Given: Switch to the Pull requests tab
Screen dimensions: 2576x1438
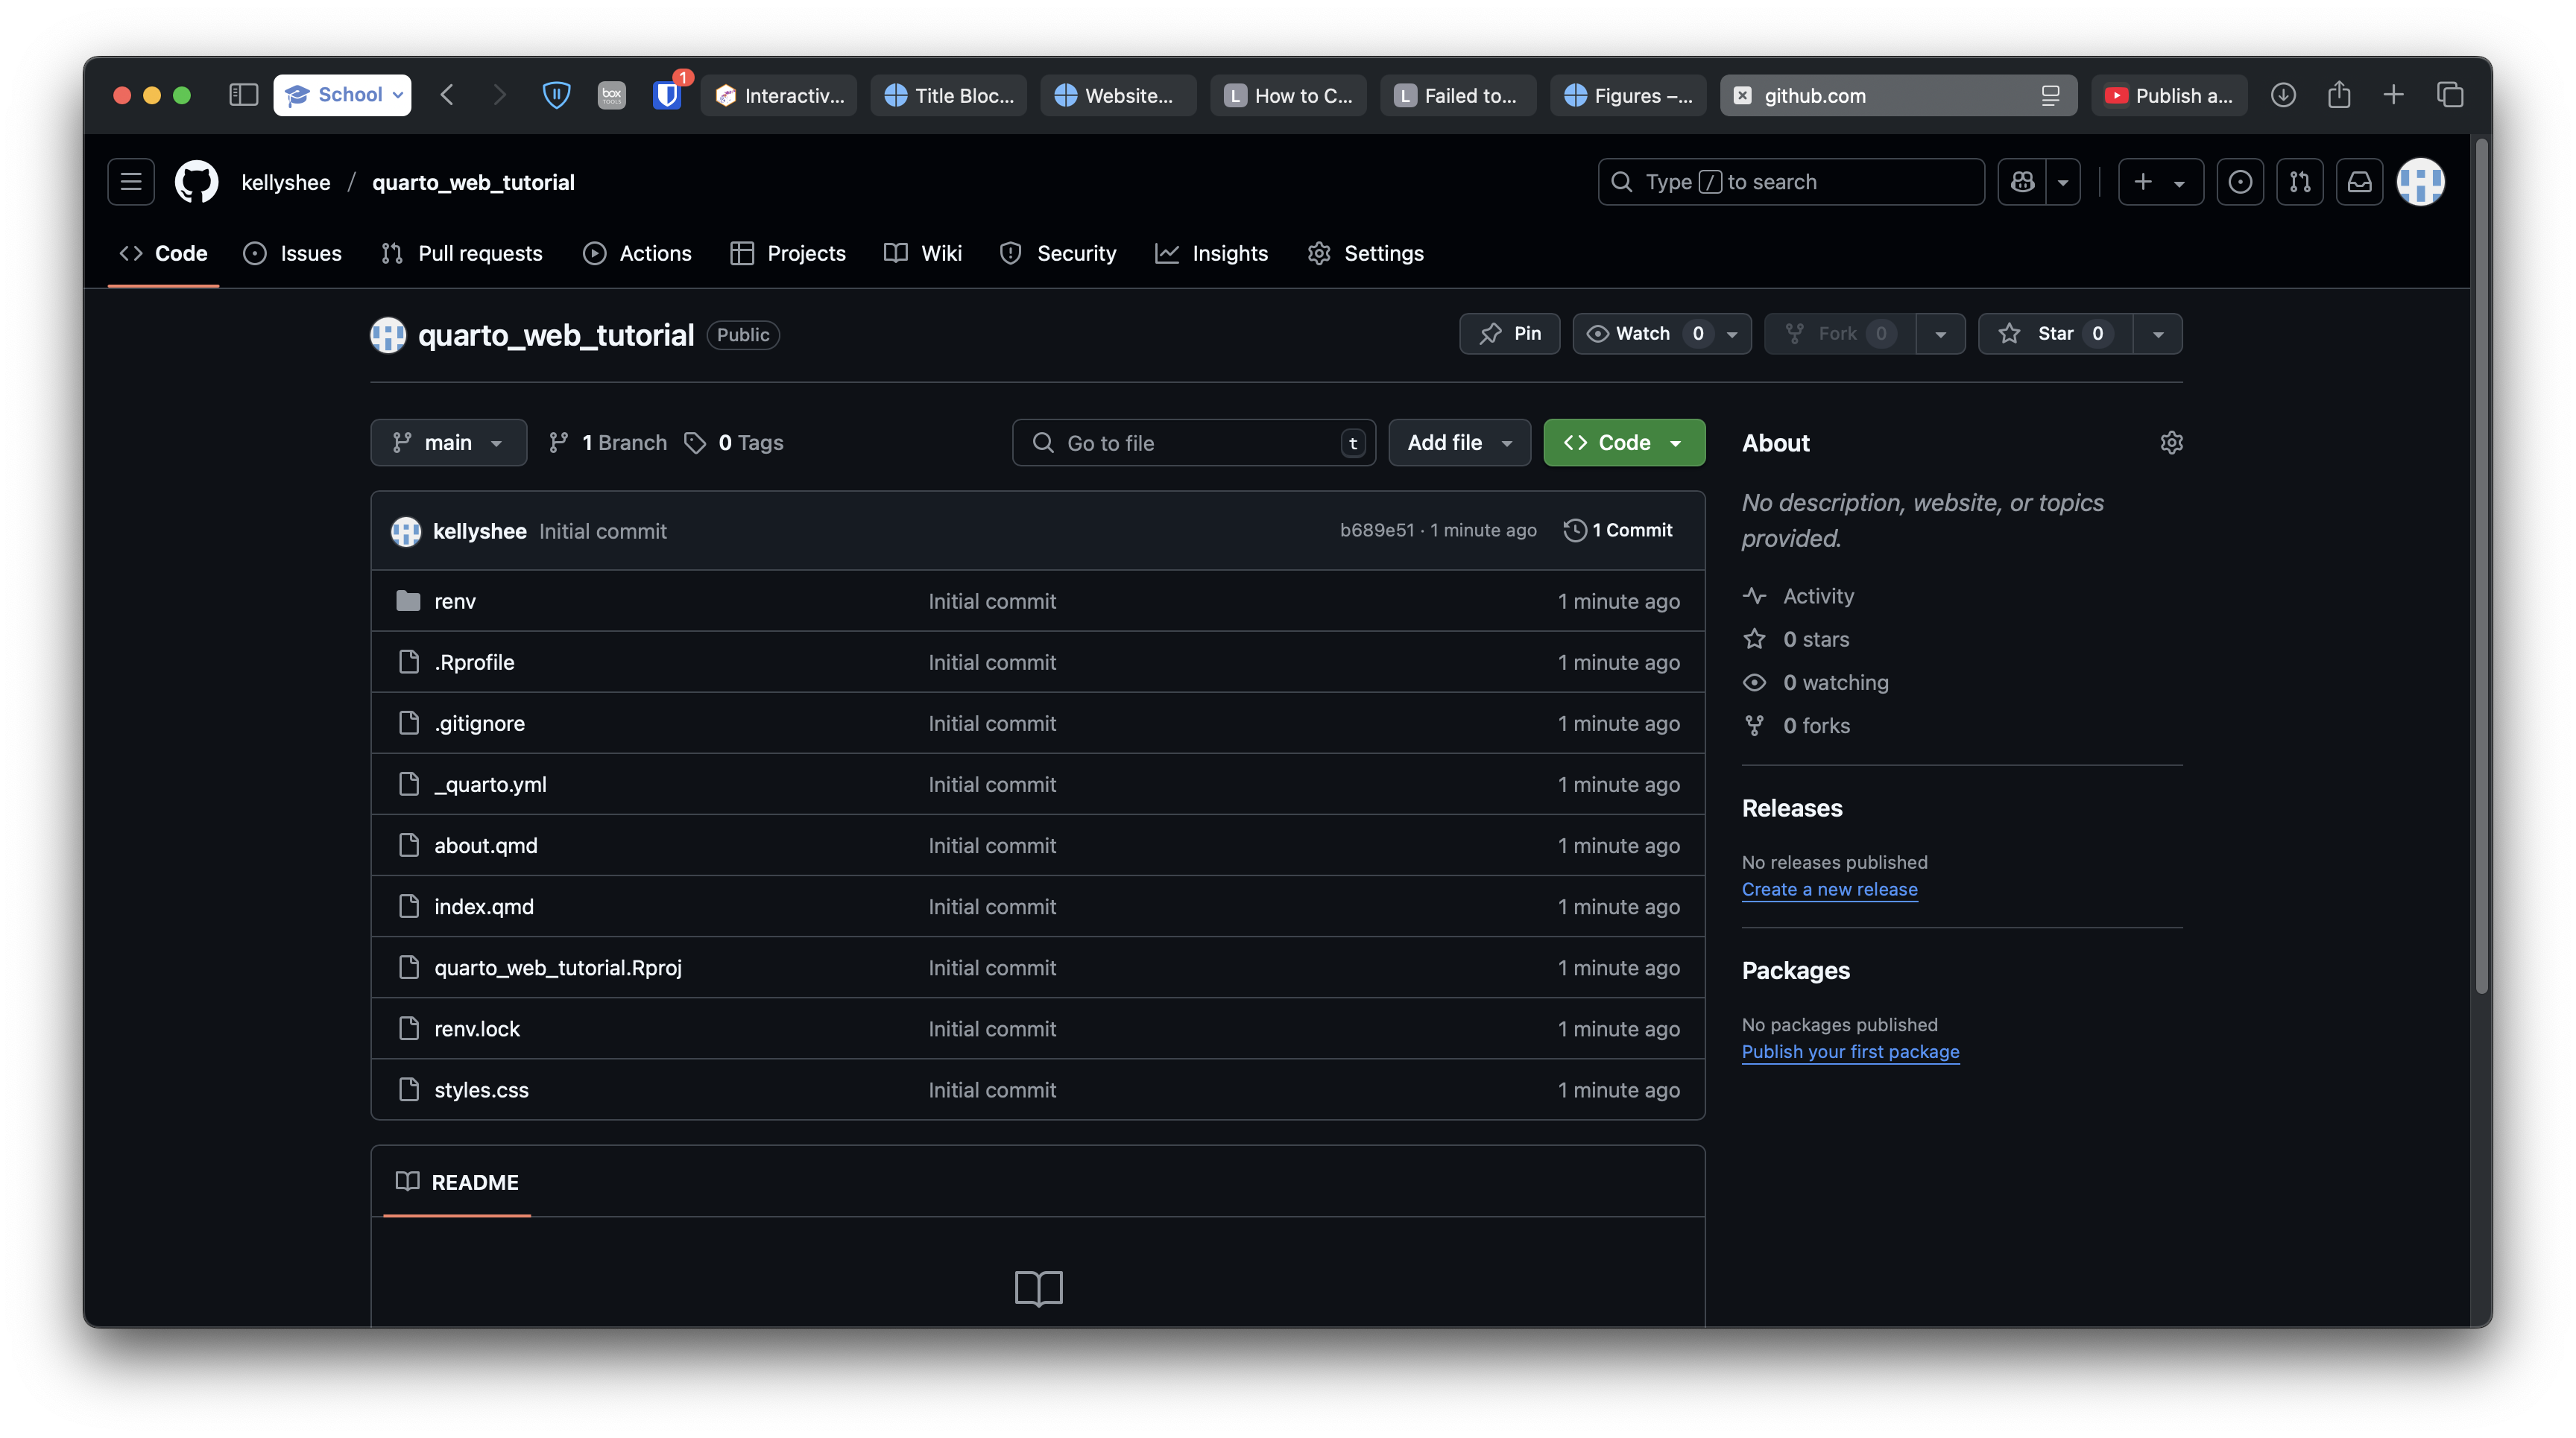Looking at the screenshot, I should pyautogui.click(x=462, y=253).
